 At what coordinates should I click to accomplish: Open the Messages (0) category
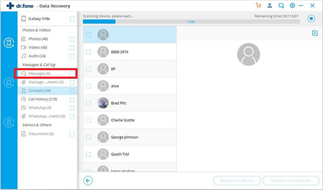(48, 73)
